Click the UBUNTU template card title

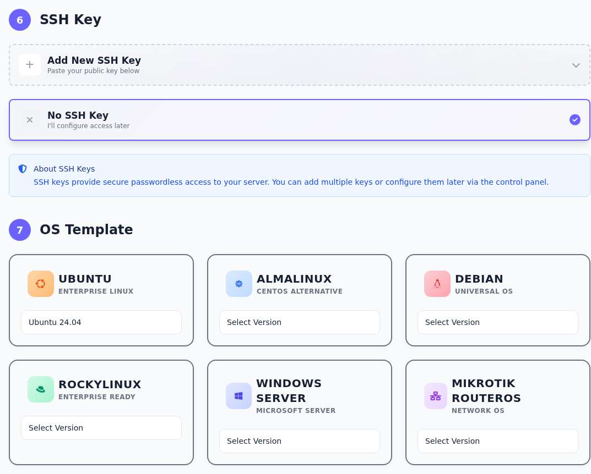click(85, 279)
